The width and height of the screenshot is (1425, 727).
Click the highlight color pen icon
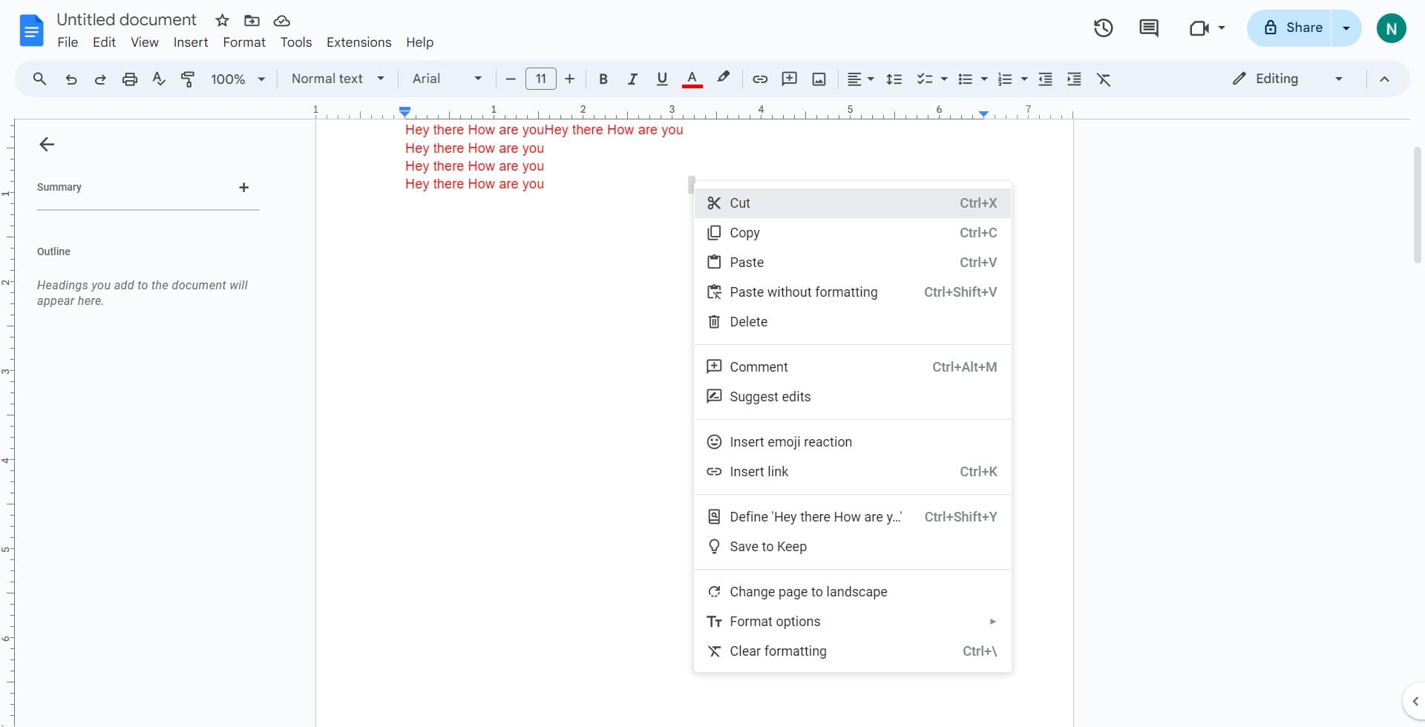(723, 78)
